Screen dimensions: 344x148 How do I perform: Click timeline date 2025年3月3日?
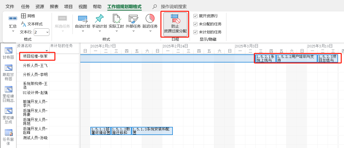[x=247, y=46]
